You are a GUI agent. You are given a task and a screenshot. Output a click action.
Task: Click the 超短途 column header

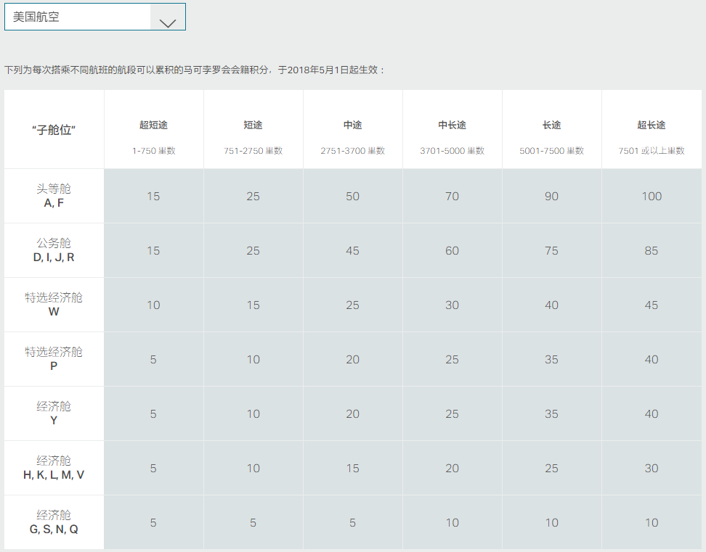(153, 125)
